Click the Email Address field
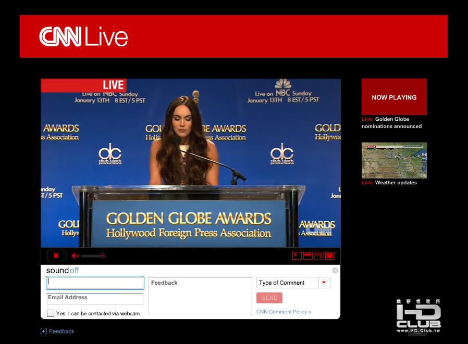Screen dimensions: 468x344 click(x=95, y=299)
